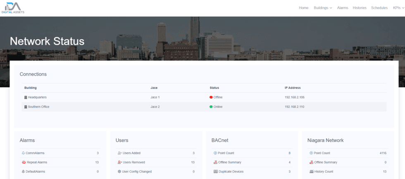Click the Repeat Alarms red icon
405x179 pixels.
(x=23, y=162)
